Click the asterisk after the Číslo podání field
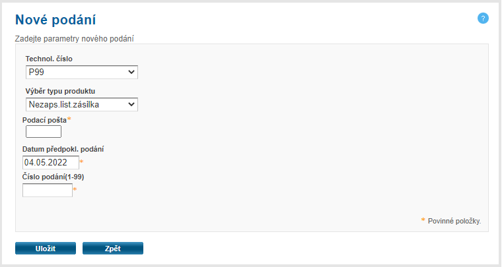Viewport: 502px width, 267px height. coord(75,190)
